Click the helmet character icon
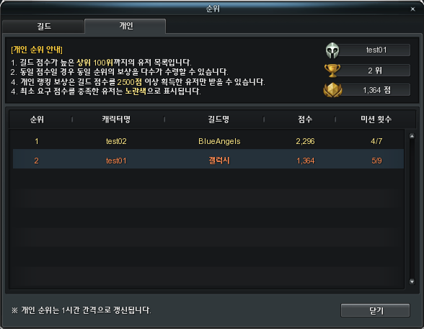The image size is (424, 329). pyautogui.click(x=332, y=50)
